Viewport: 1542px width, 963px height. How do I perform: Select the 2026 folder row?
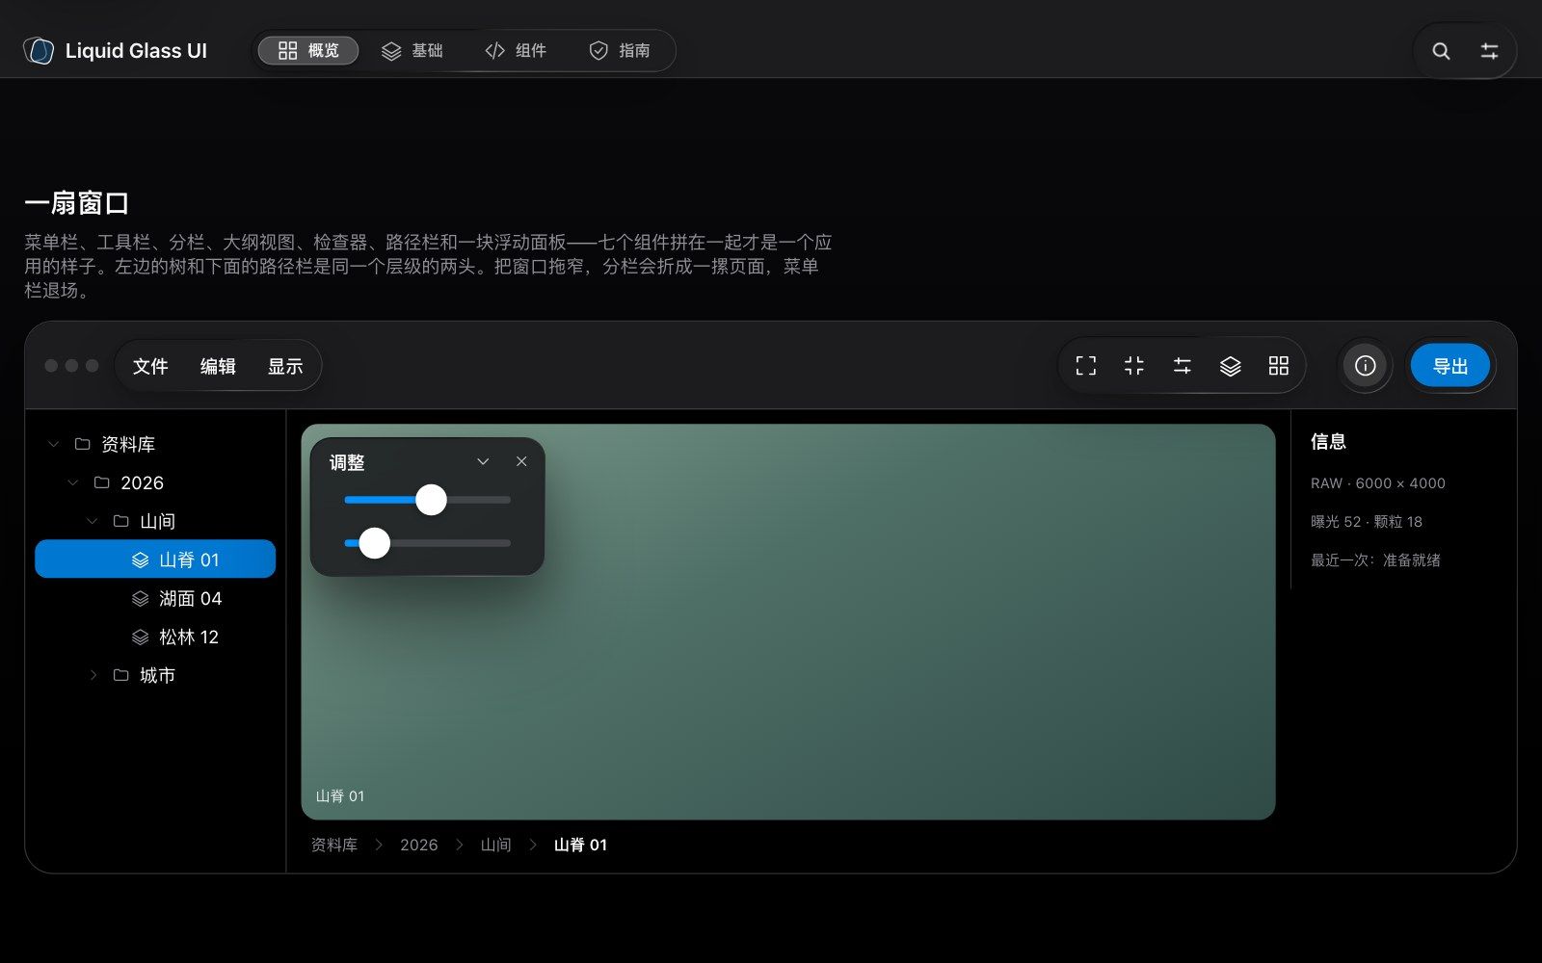pyautogui.click(x=155, y=482)
